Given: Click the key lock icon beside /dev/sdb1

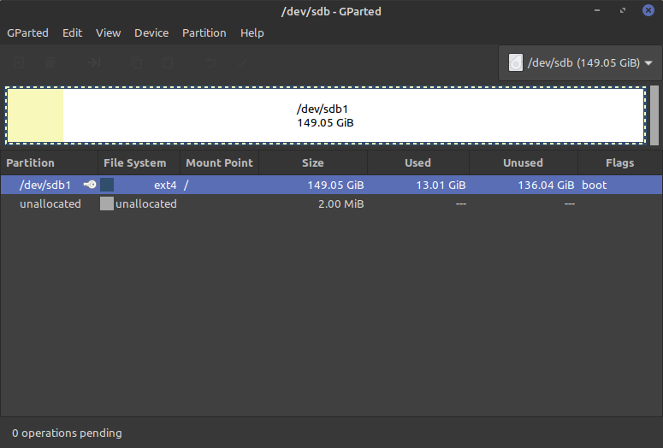Looking at the screenshot, I should click(x=90, y=185).
